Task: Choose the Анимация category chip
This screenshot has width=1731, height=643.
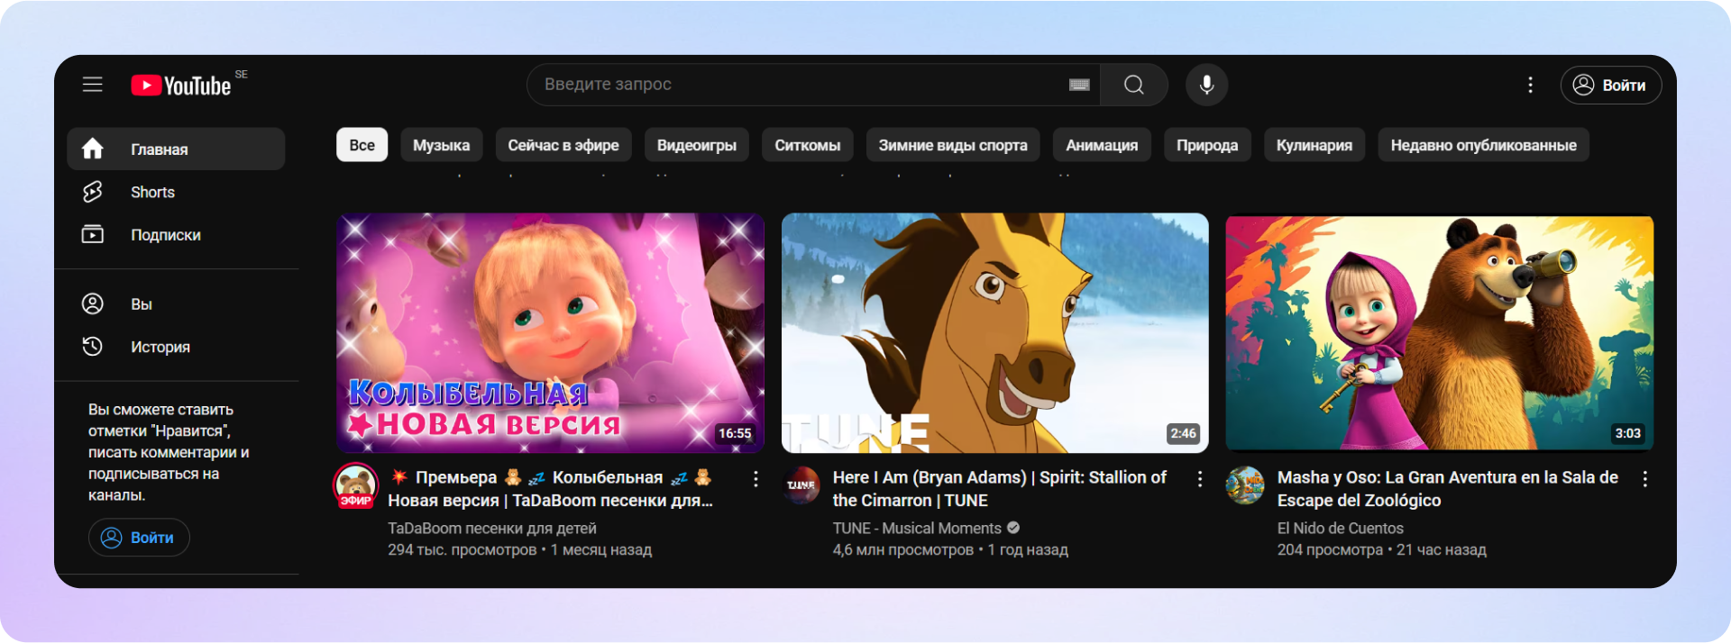Action: click(x=1101, y=145)
